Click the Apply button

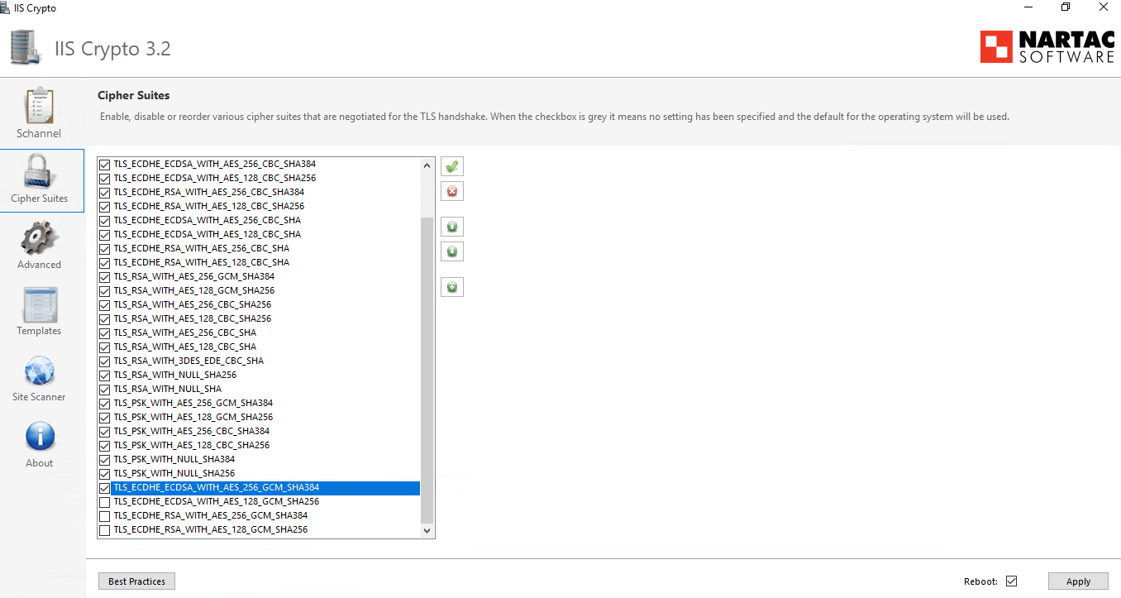click(x=1078, y=581)
